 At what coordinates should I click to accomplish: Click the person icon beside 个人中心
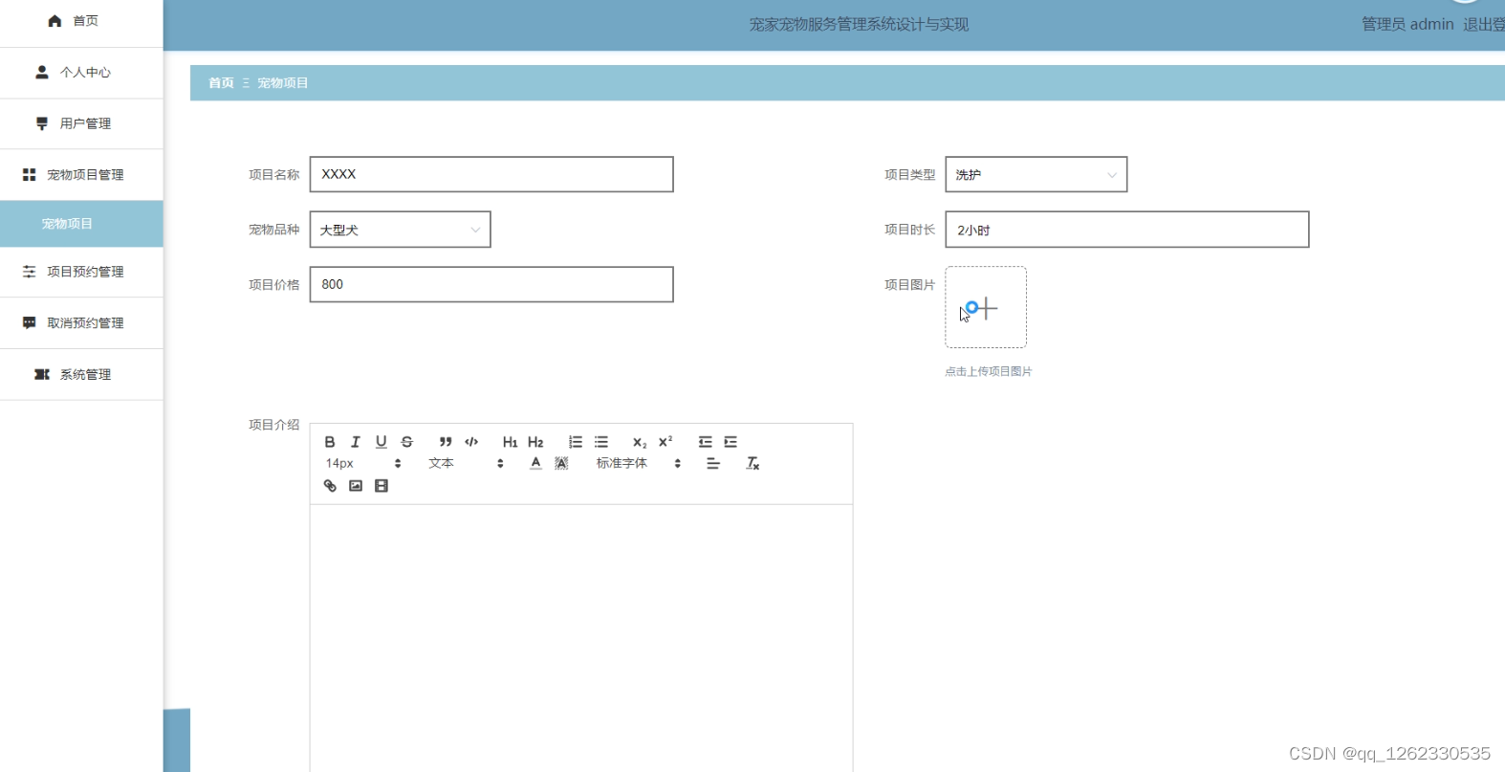point(42,72)
